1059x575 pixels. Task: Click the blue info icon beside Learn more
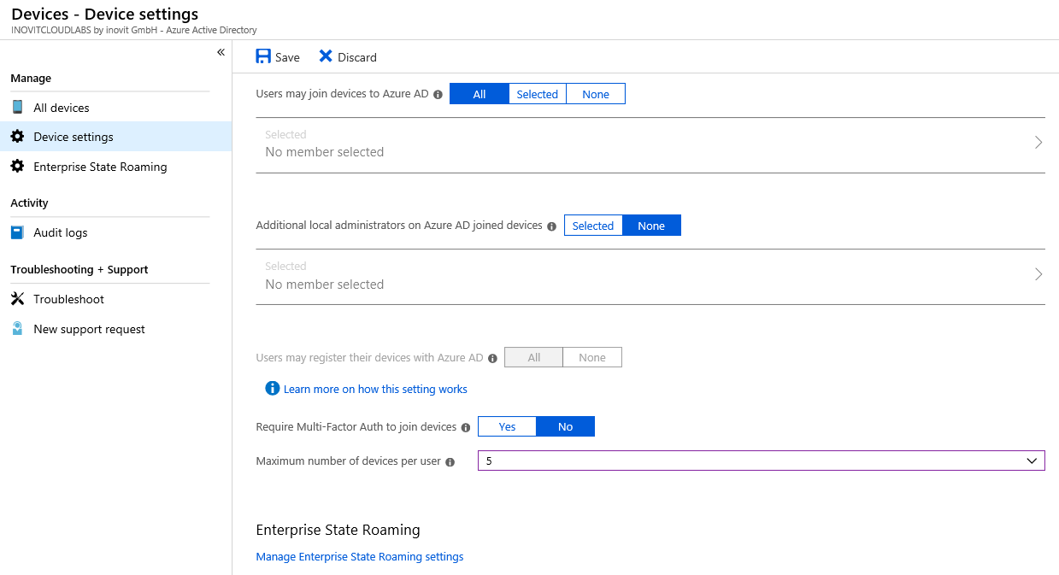[x=273, y=389]
